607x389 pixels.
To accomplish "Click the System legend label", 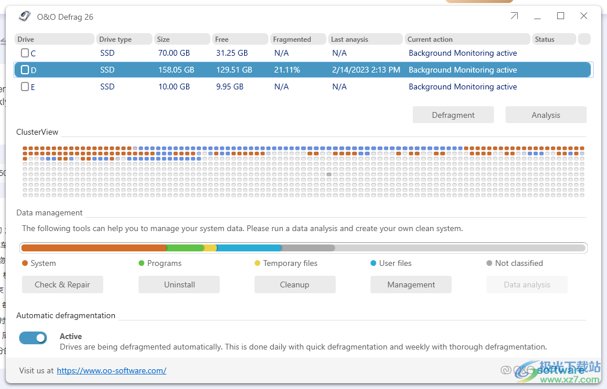I will 43,264.
